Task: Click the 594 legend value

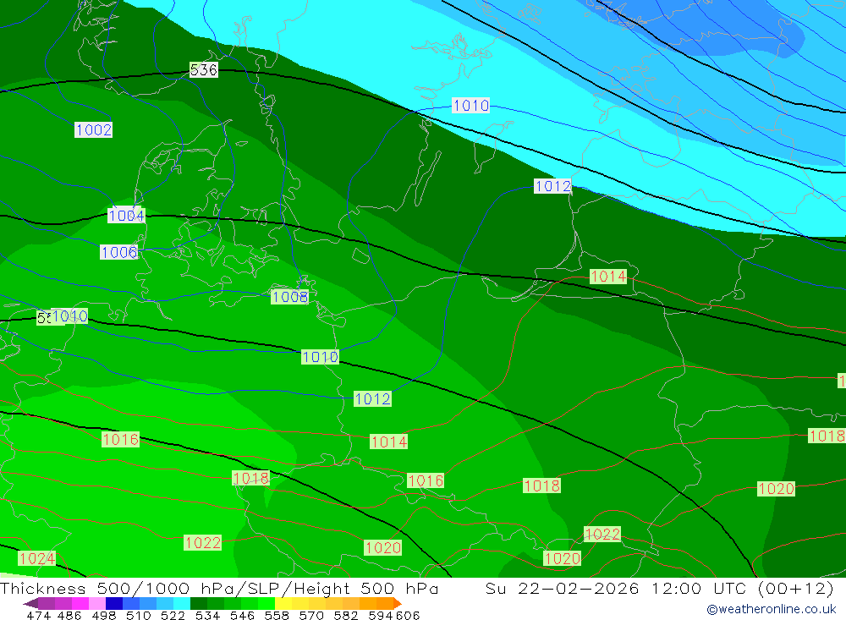Action: click(x=381, y=616)
